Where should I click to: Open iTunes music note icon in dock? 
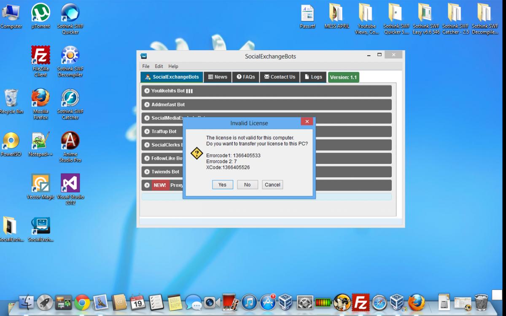coord(249,302)
